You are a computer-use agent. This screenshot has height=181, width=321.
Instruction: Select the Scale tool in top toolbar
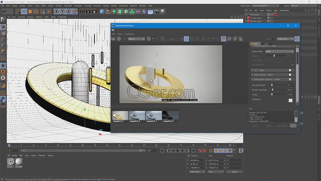[30, 11]
